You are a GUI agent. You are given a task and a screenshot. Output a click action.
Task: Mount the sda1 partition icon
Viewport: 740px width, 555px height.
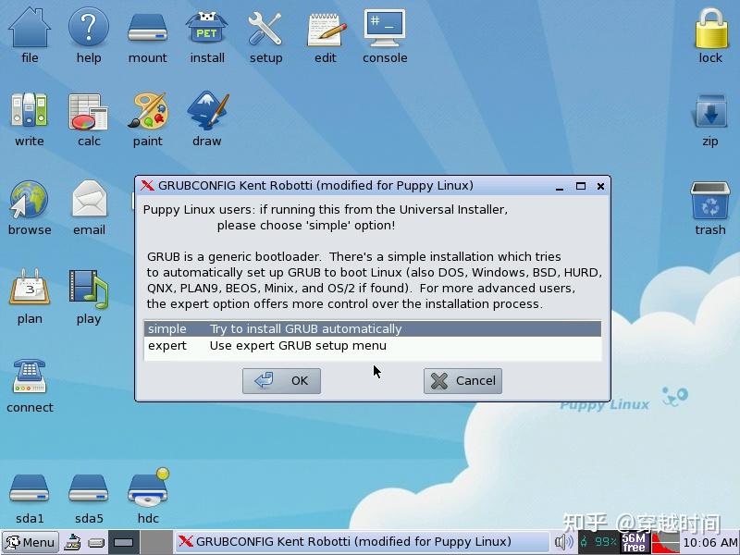point(29,487)
